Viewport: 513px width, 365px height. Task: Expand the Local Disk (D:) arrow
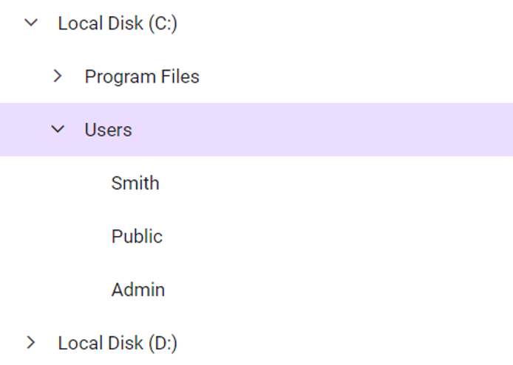(x=31, y=342)
